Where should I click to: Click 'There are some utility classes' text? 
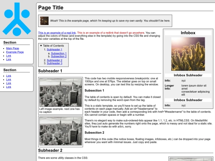[x=63, y=158]
